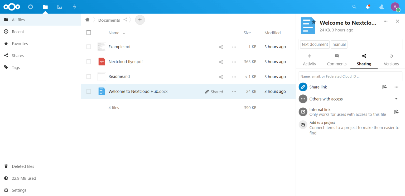Image resolution: width=405 pixels, height=196 pixels.
Task: Toggle the select-all files checkbox
Action: (89, 32)
